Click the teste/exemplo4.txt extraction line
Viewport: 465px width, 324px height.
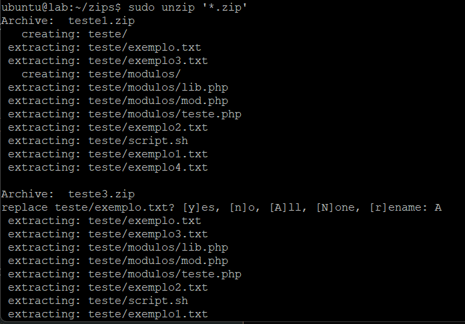pyautogui.click(x=107, y=167)
